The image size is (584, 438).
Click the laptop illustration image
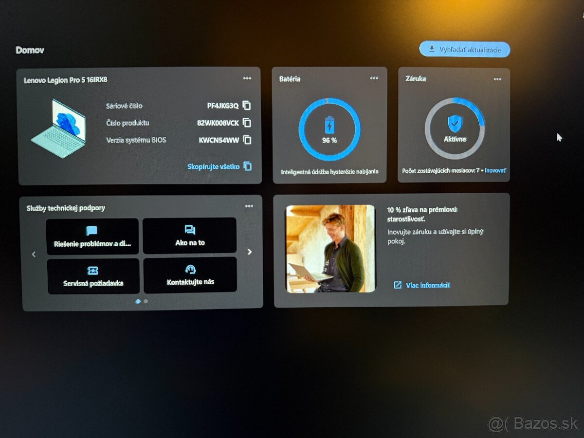click(x=59, y=128)
